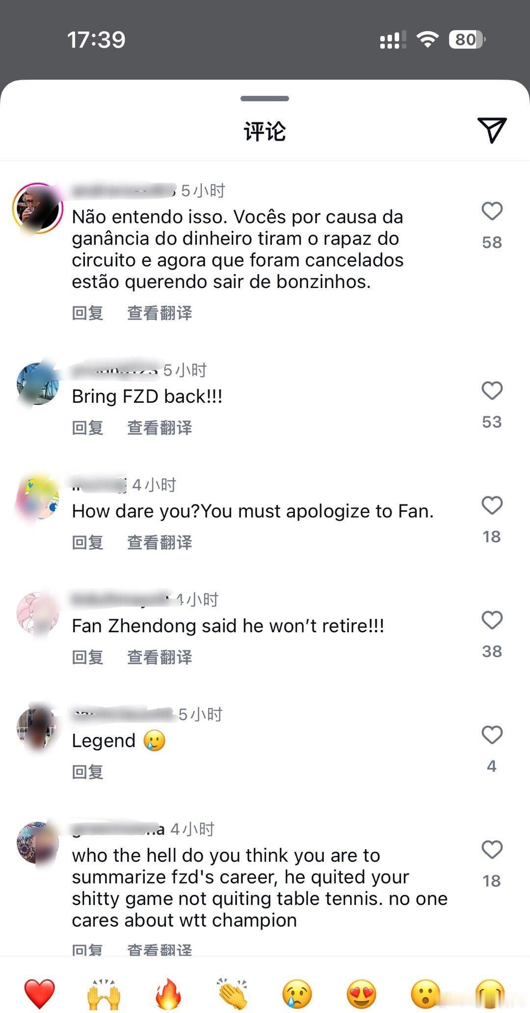This screenshot has height=1013, width=530.
Task: Like the 'How dare you?' comment
Action: (x=492, y=506)
